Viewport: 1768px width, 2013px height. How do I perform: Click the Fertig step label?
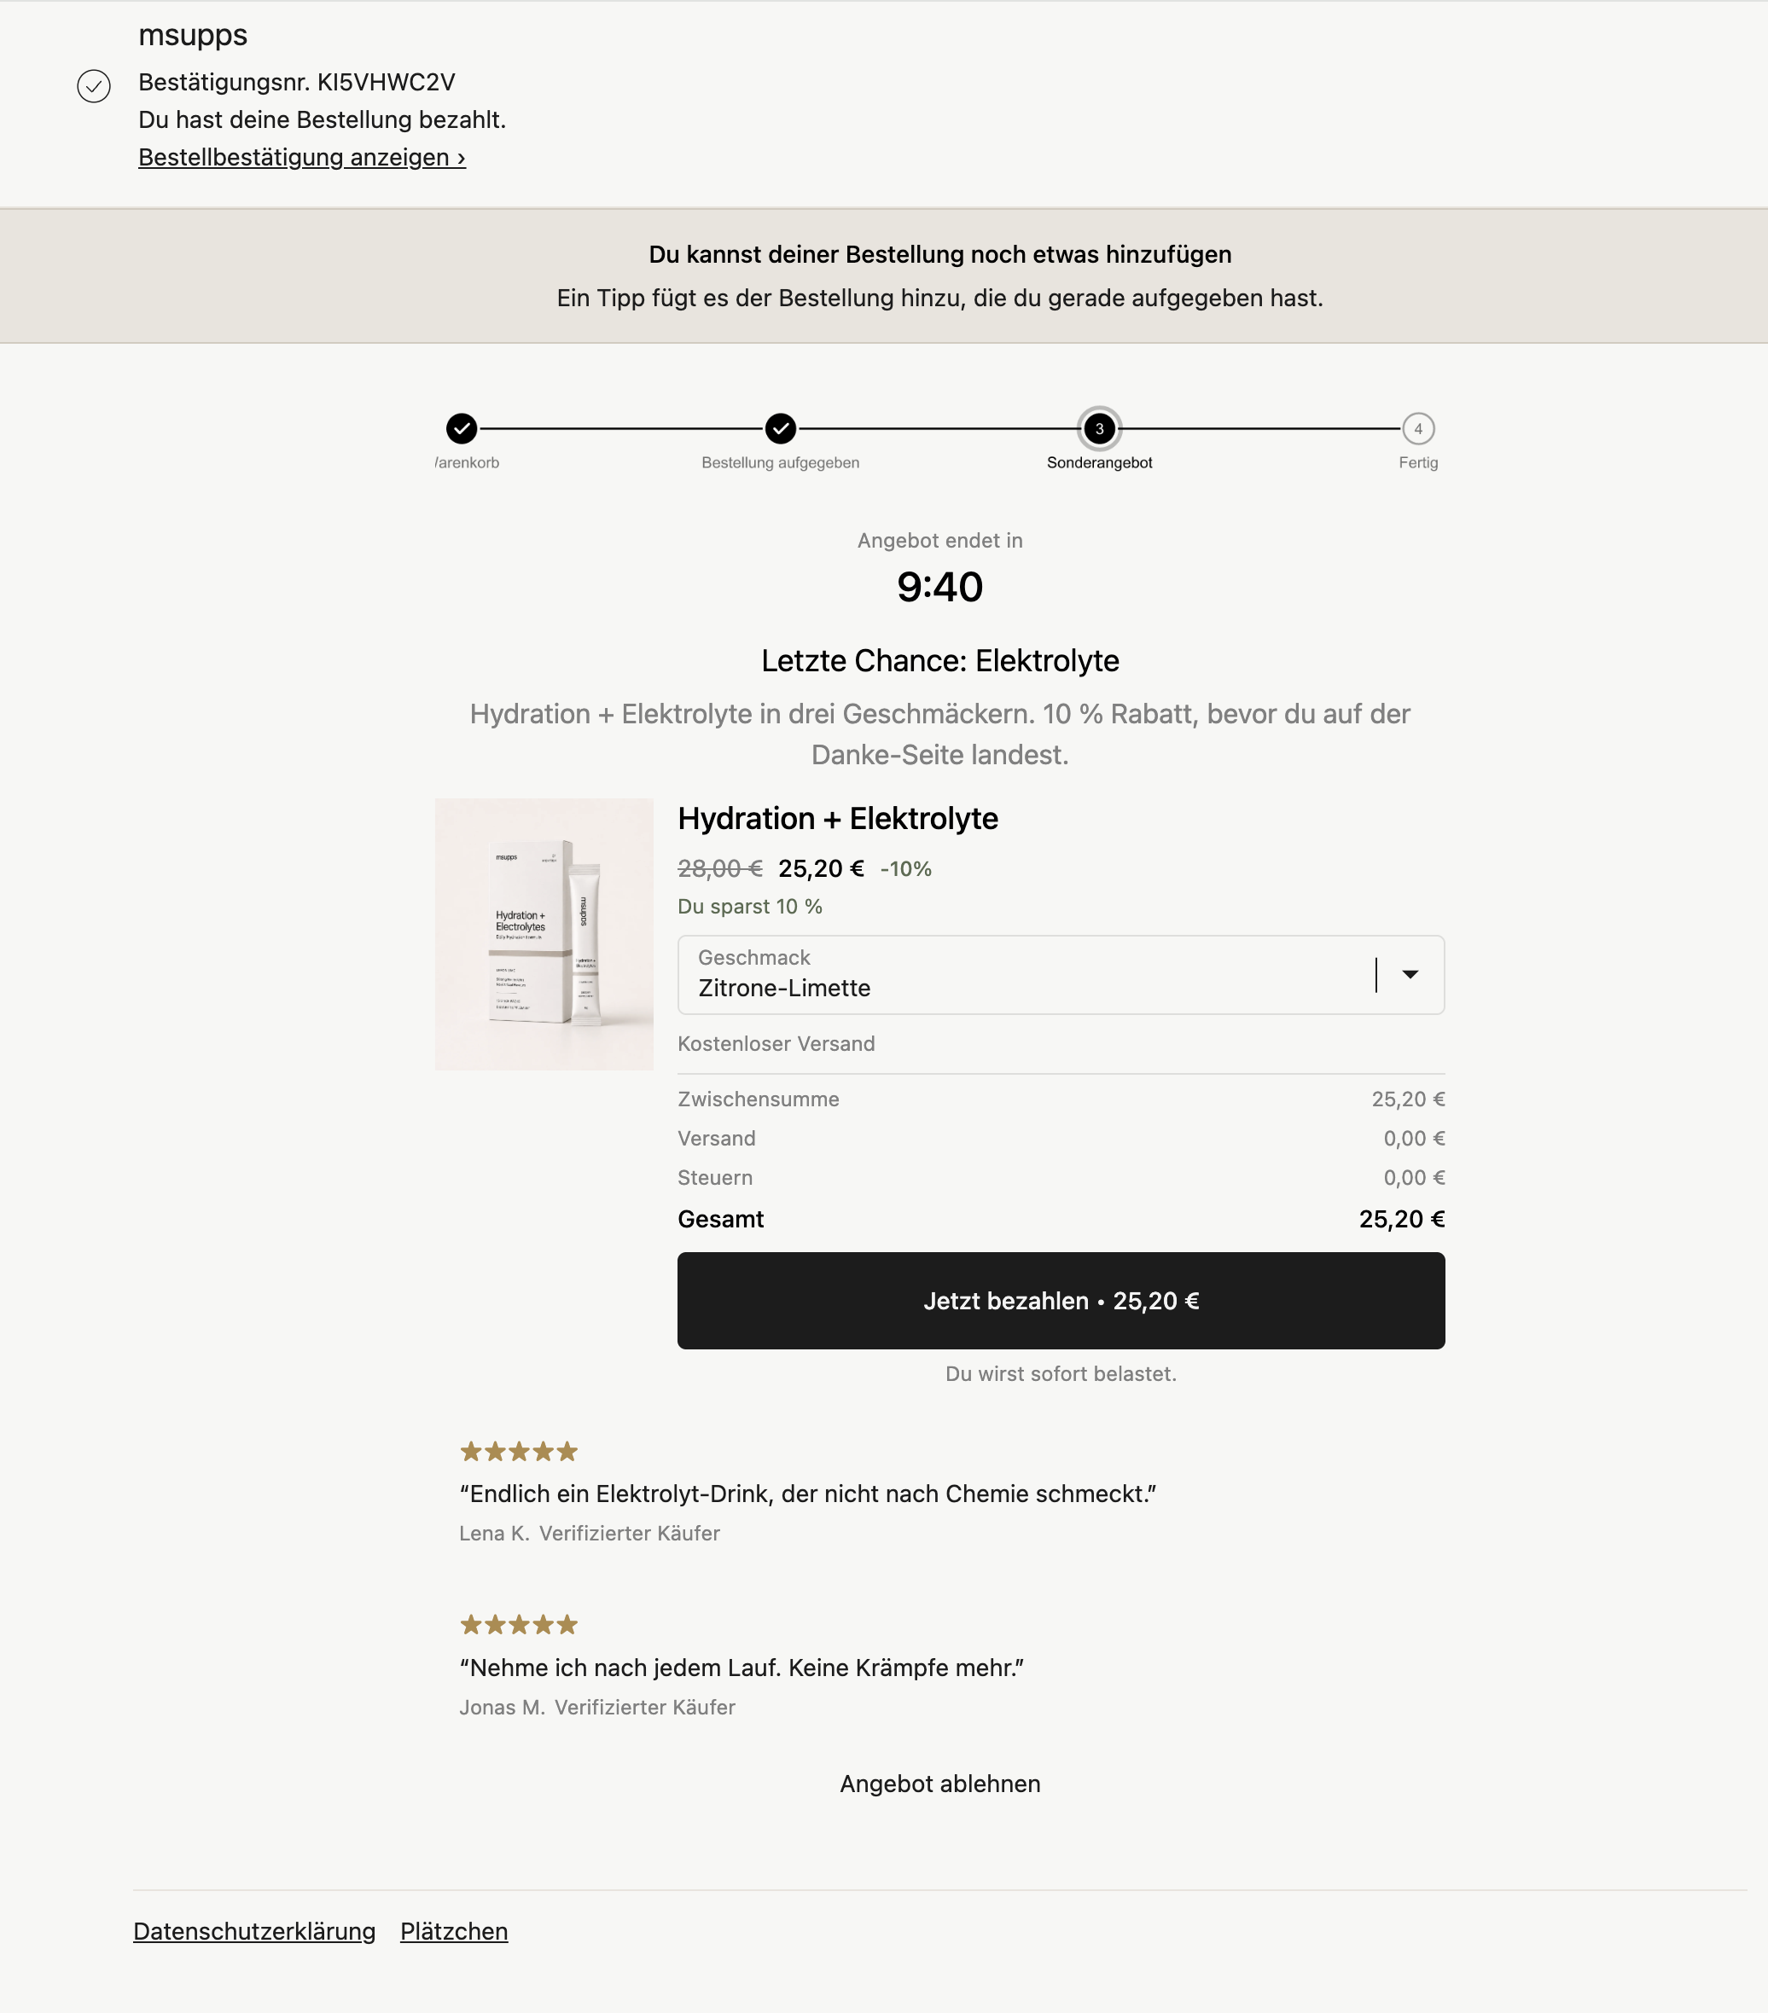1418,463
